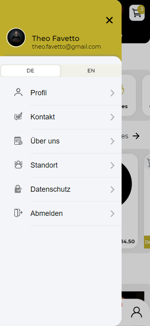Open the Über uns menu item
The width and height of the screenshot is (150, 326).
(x=61, y=141)
